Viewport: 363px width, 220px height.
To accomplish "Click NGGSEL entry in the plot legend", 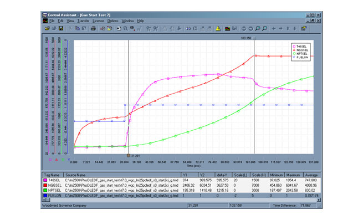I will point(300,50).
